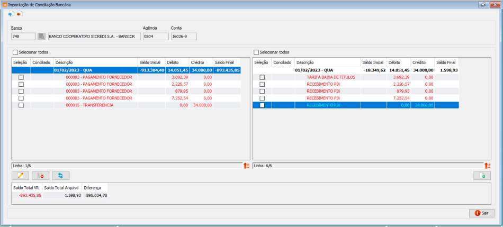
Task: Click the Conta label
Action: (x=176, y=28)
